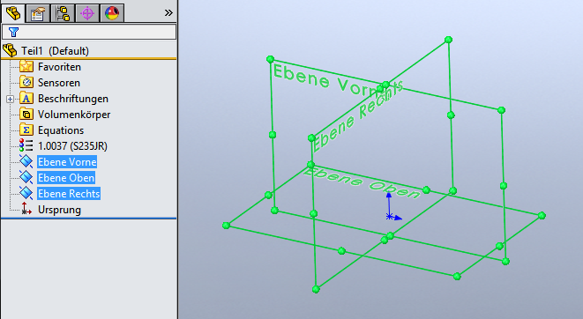Screen dimensions: 583x319
Task: Open the FeatureManager design tree tab
Action: pos(13,13)
